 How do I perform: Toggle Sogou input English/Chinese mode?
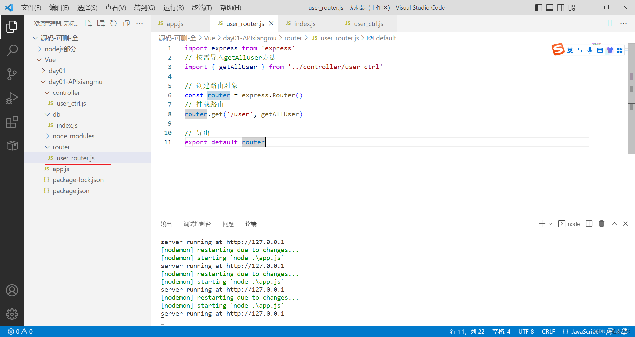point(570,50)
